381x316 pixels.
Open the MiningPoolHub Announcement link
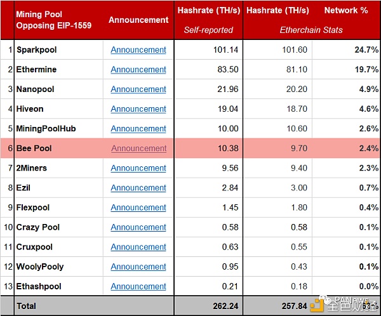138,128
